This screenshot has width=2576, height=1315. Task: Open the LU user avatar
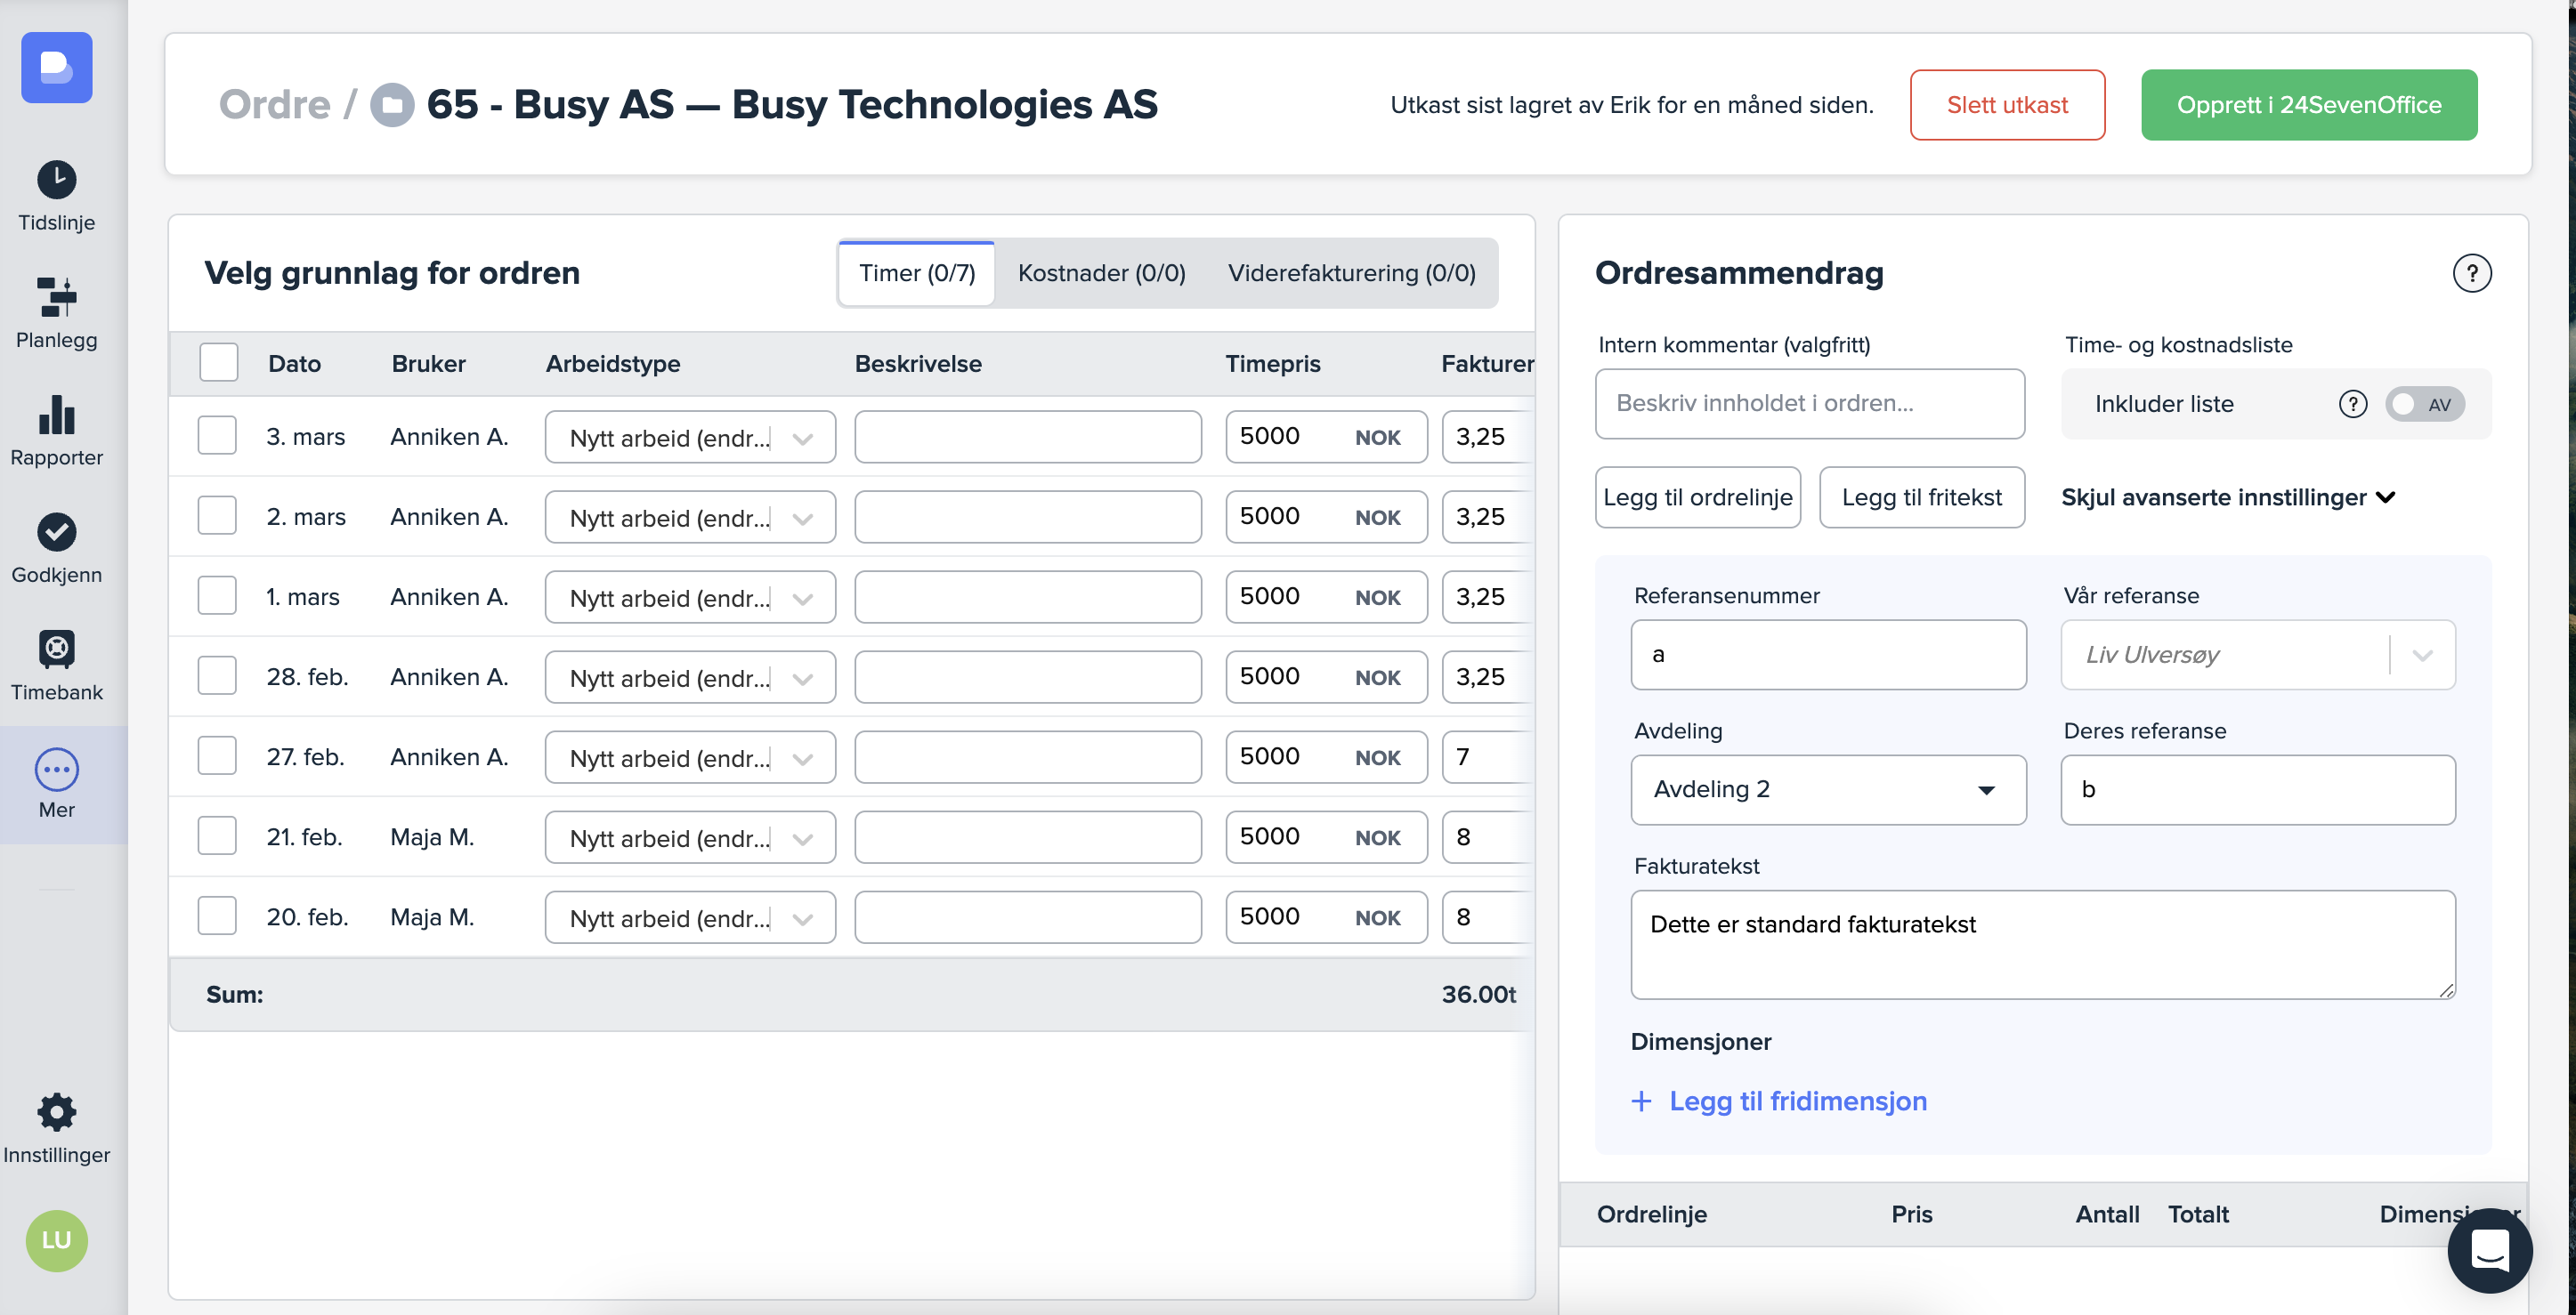(x=56, y=1240)
